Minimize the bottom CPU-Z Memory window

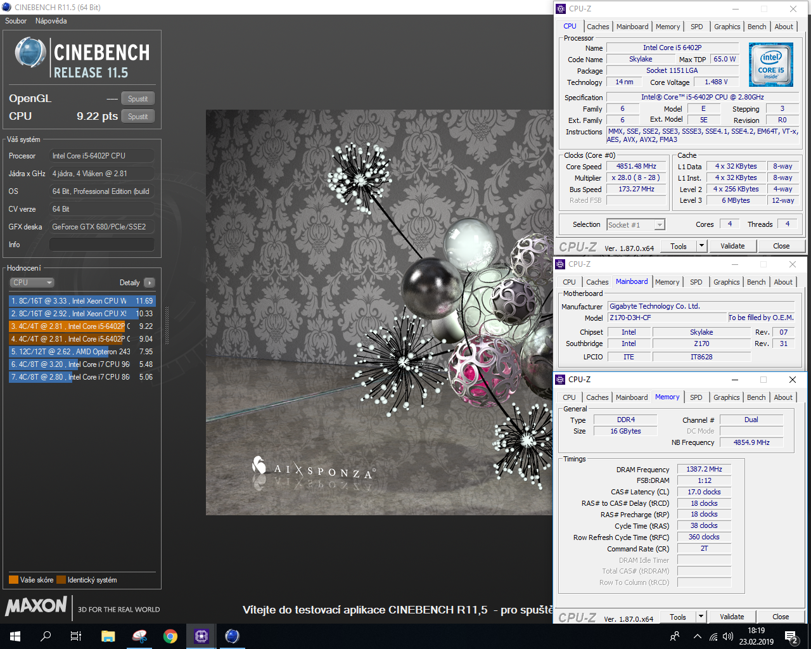click(x=735, y=380)
